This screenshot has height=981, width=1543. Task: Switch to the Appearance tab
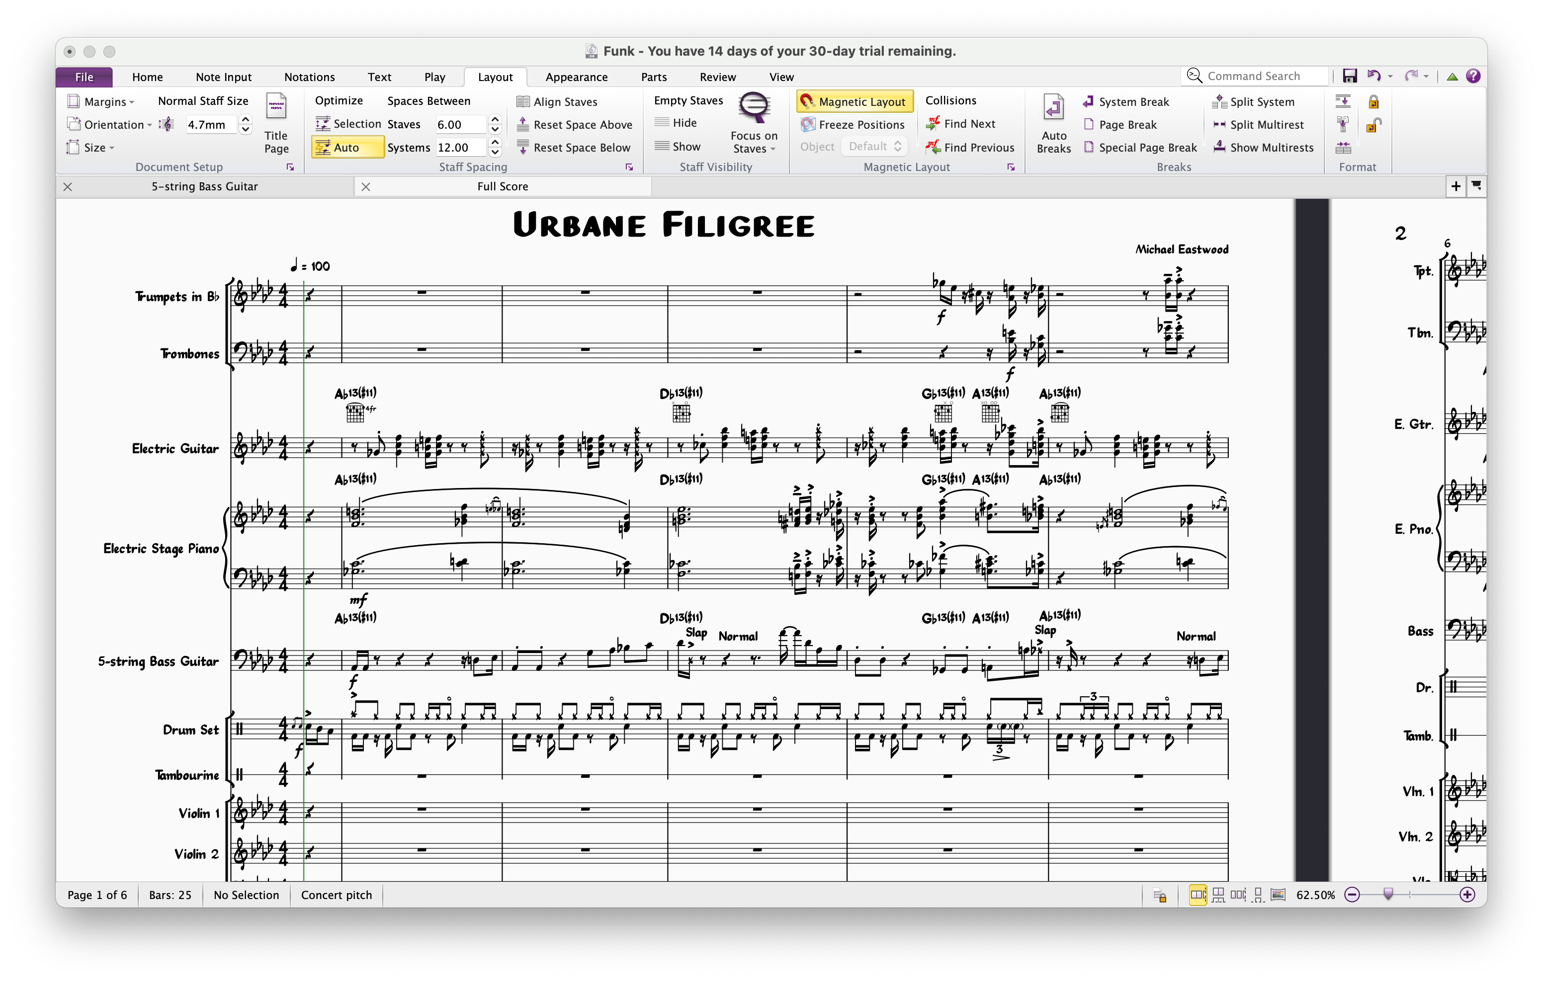pyautogui.click(x=577, y=77)
